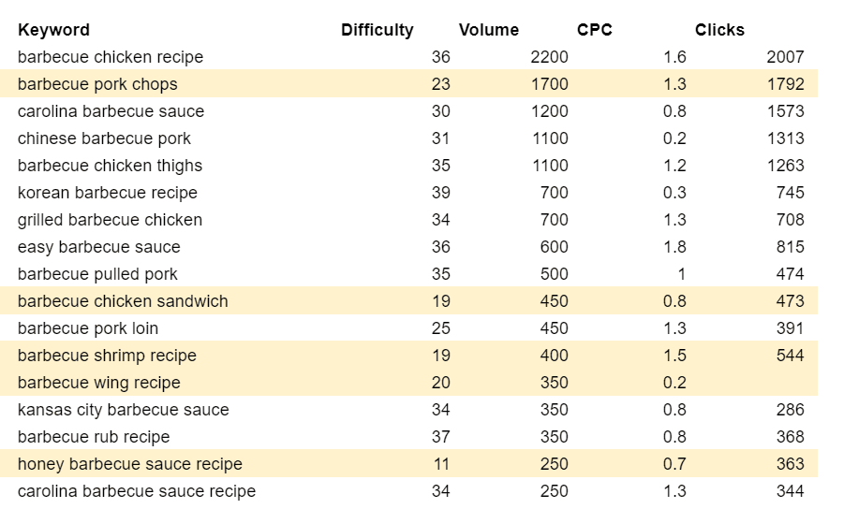Select the highlighted 'barbecue chicken sandwich' row keyword
Image resolution: width=844 pixels, height=509 pixels.
[x=123, y=301]
